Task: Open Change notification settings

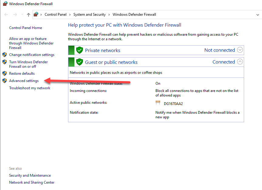Action: tap(32, 55)
